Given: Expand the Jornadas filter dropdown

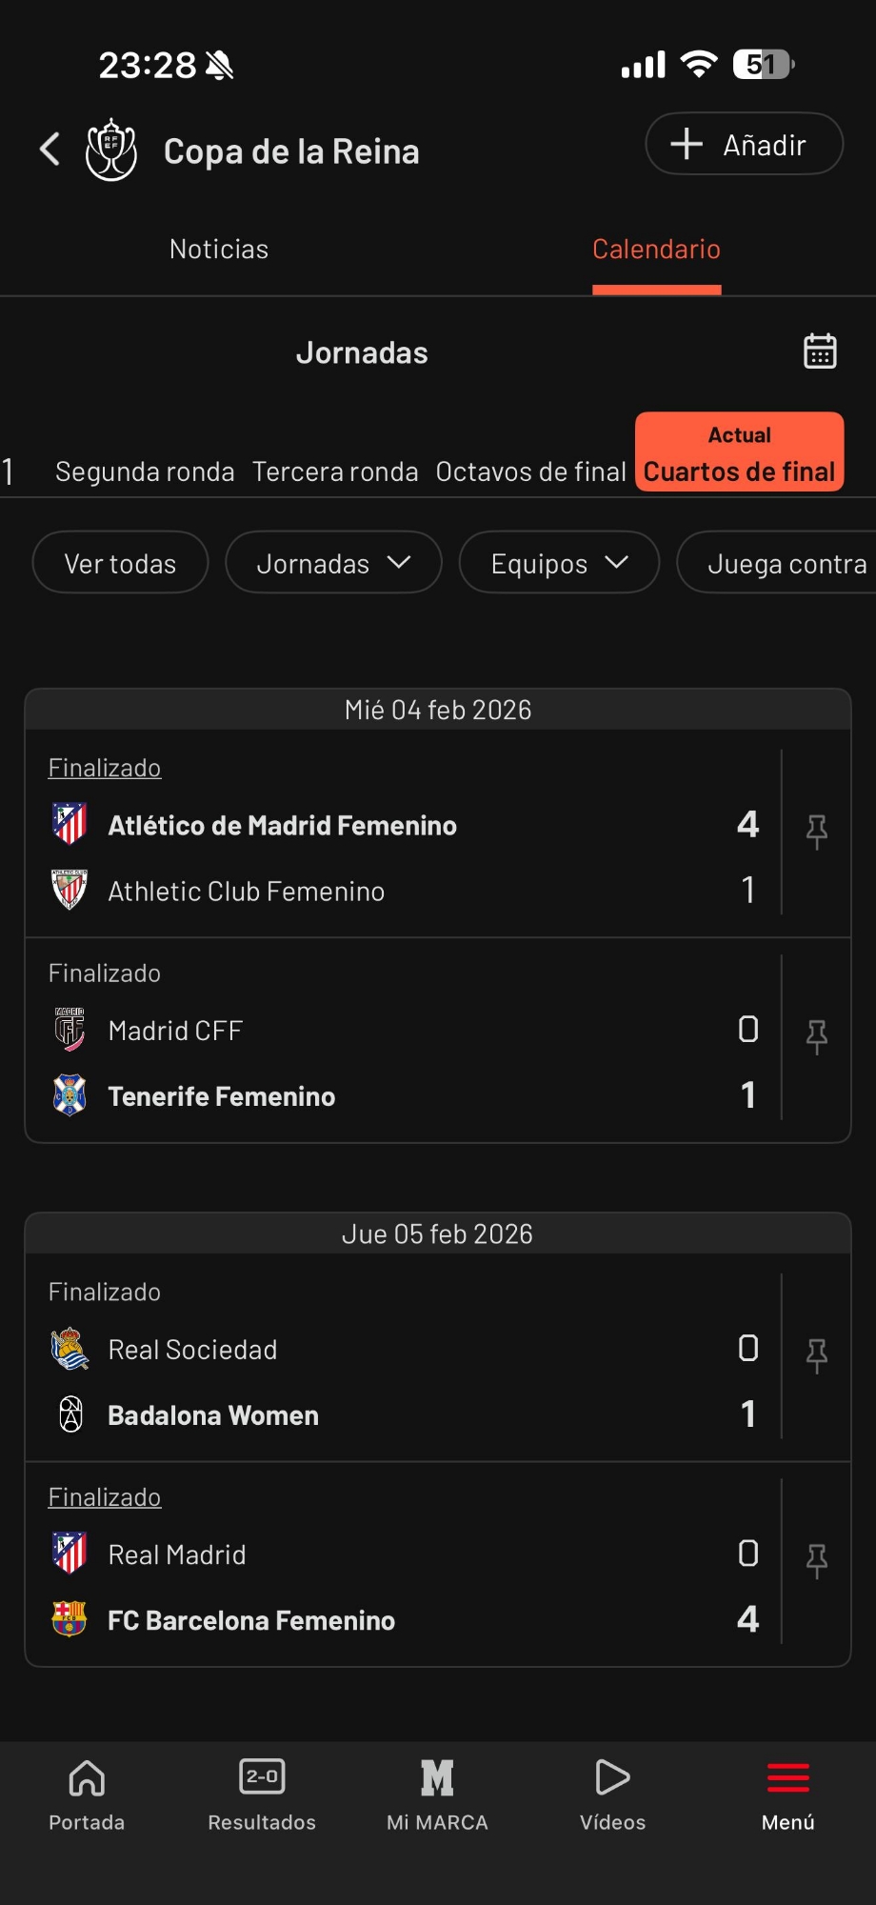Looking at the screenshot, I should (333, 563).
